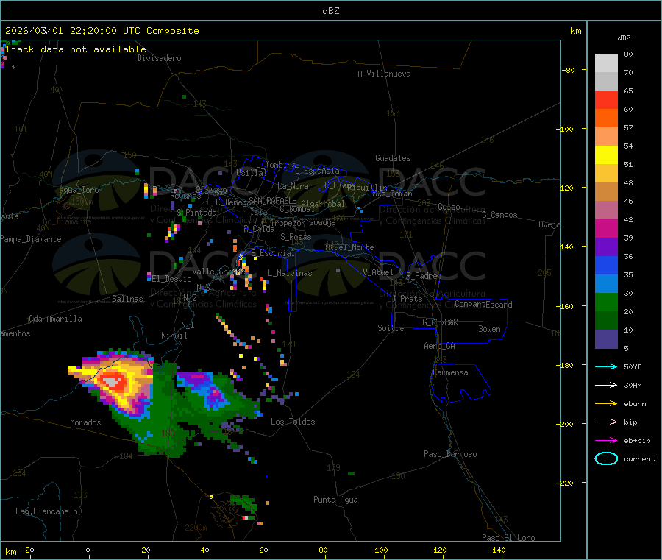662x560 pixels.
Task: Click the 'El_Desvio' map label
Action: 172,279
